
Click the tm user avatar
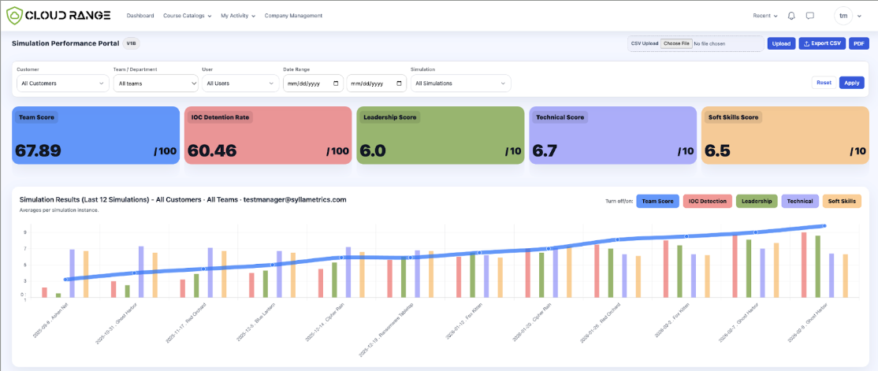click(843, 16)
